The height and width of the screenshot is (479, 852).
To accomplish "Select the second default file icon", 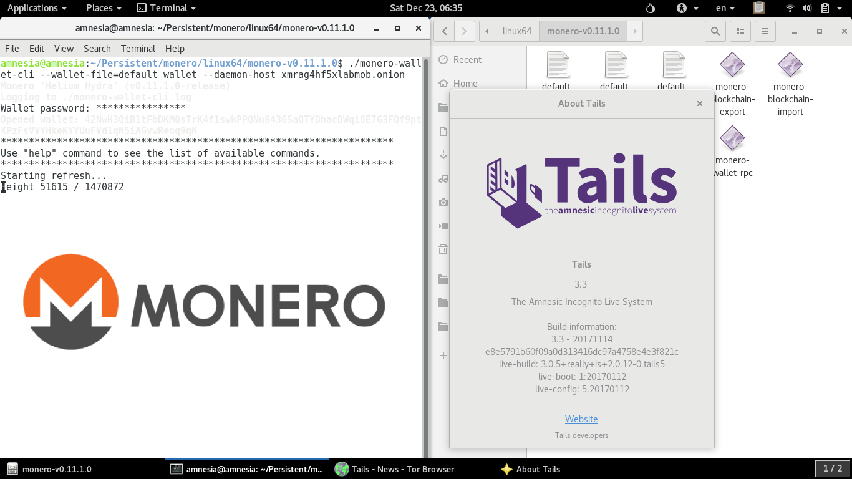I will coord(616,65).
